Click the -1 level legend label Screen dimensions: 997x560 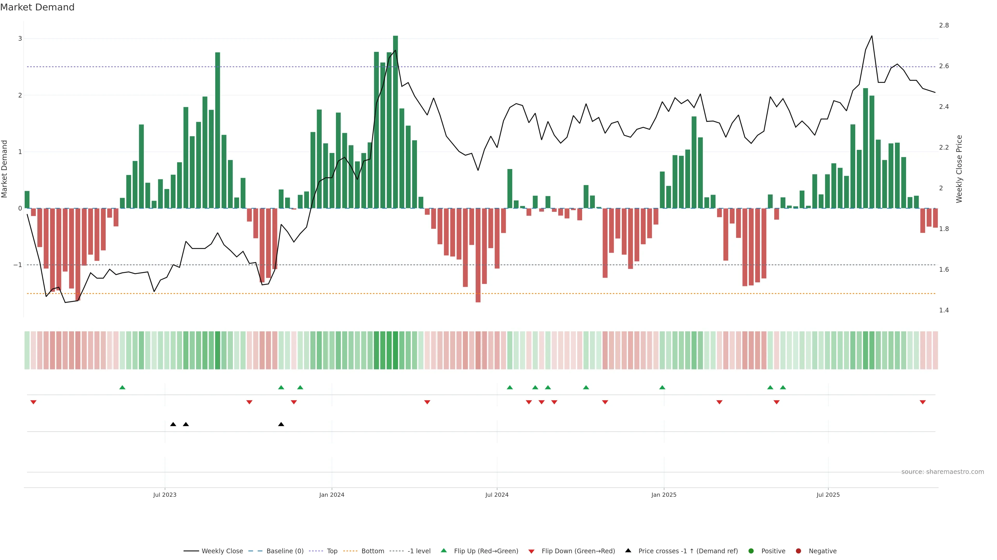point(419,551)
